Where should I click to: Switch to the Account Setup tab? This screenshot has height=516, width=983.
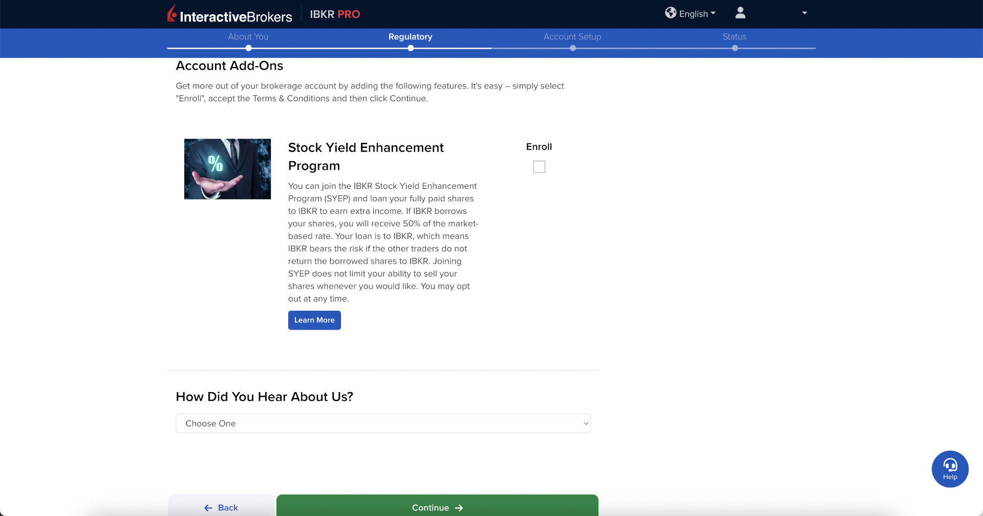(x=572, y=37)
